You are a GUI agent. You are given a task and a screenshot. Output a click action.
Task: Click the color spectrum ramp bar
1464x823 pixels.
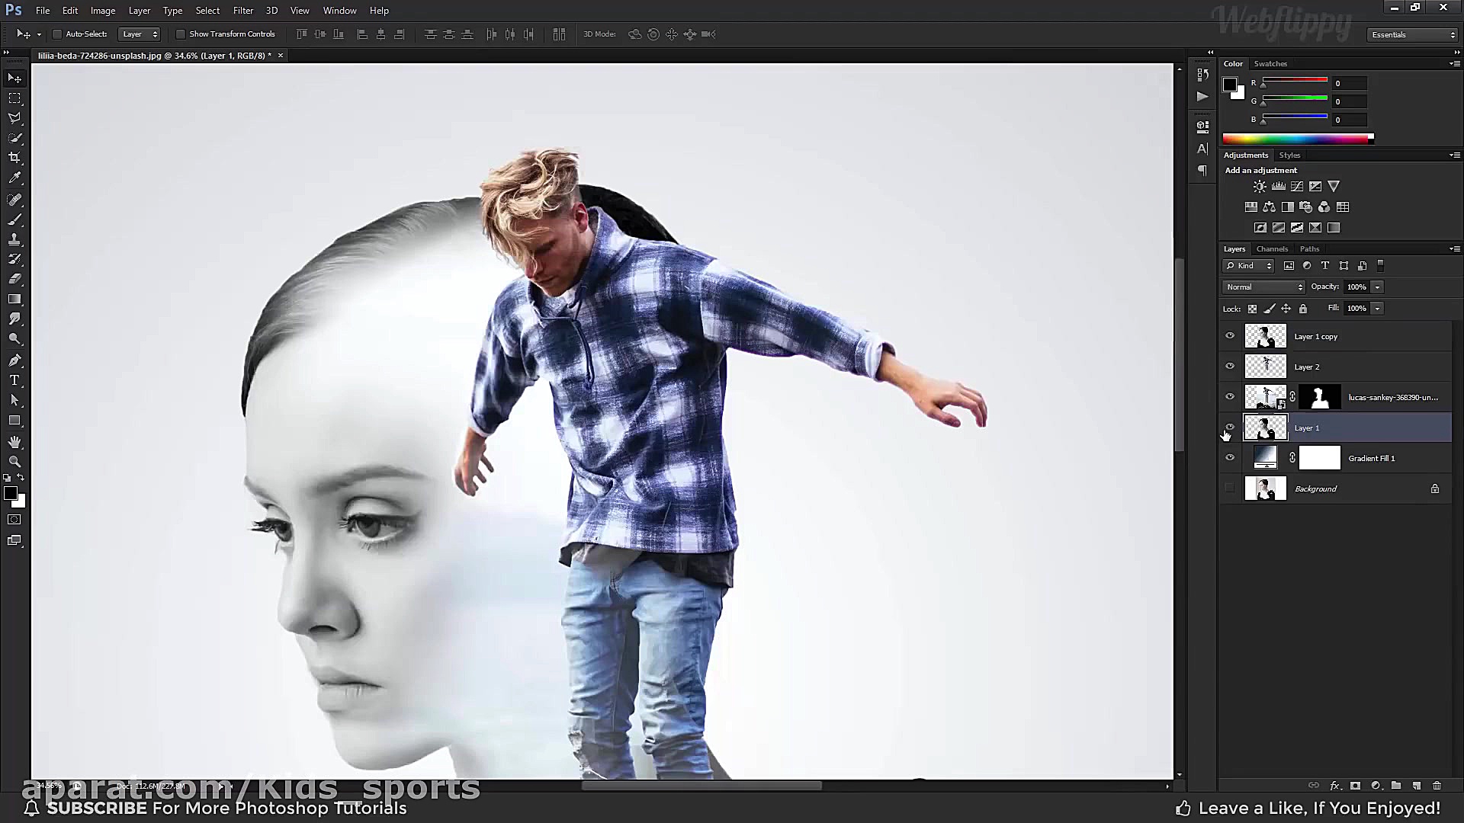(1296, 139)
